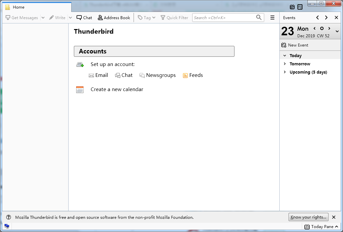Open the hamburger application menu
Viewport: 343px width, 232px height.
click(272, 18)
